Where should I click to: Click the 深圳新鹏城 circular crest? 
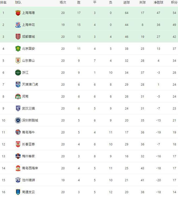pyautogui.click(x=18, y=120)
